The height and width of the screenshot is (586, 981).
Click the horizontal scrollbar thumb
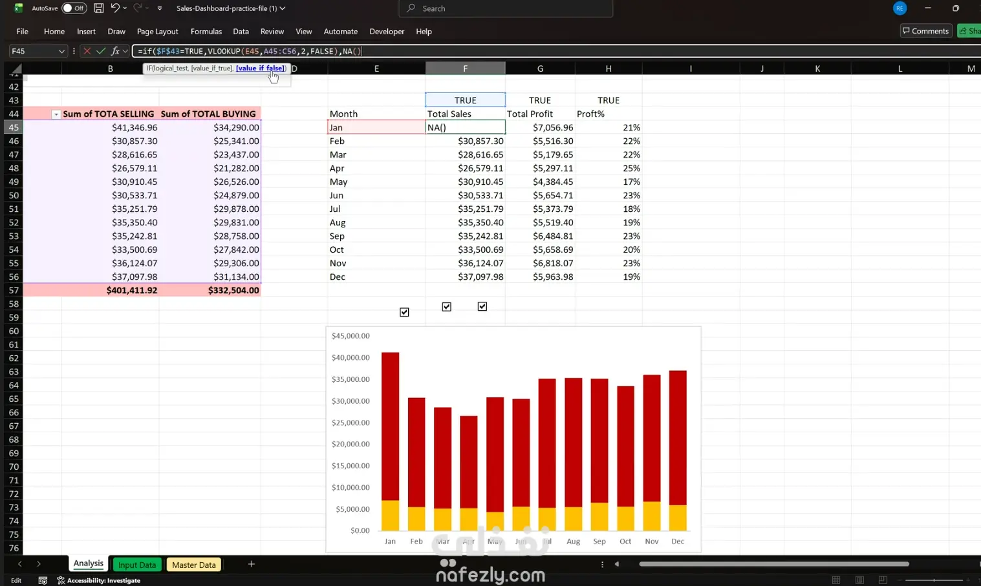(x=774, y=564)
